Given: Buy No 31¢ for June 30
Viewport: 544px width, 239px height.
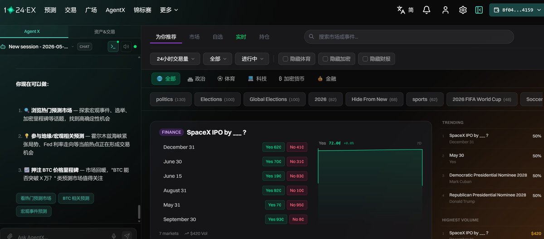Looking at the screenshot, I should pos(297,161).
